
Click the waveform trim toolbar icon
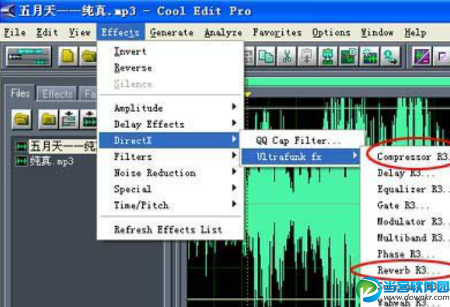[x=369, y=56]
